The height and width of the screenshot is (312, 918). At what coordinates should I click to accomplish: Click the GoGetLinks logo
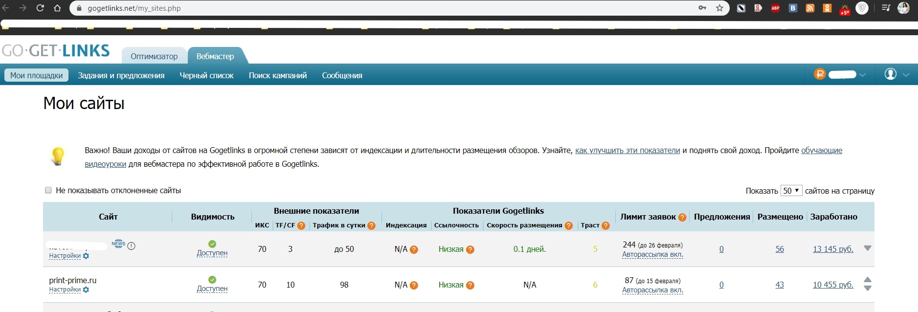coord(56,51)
